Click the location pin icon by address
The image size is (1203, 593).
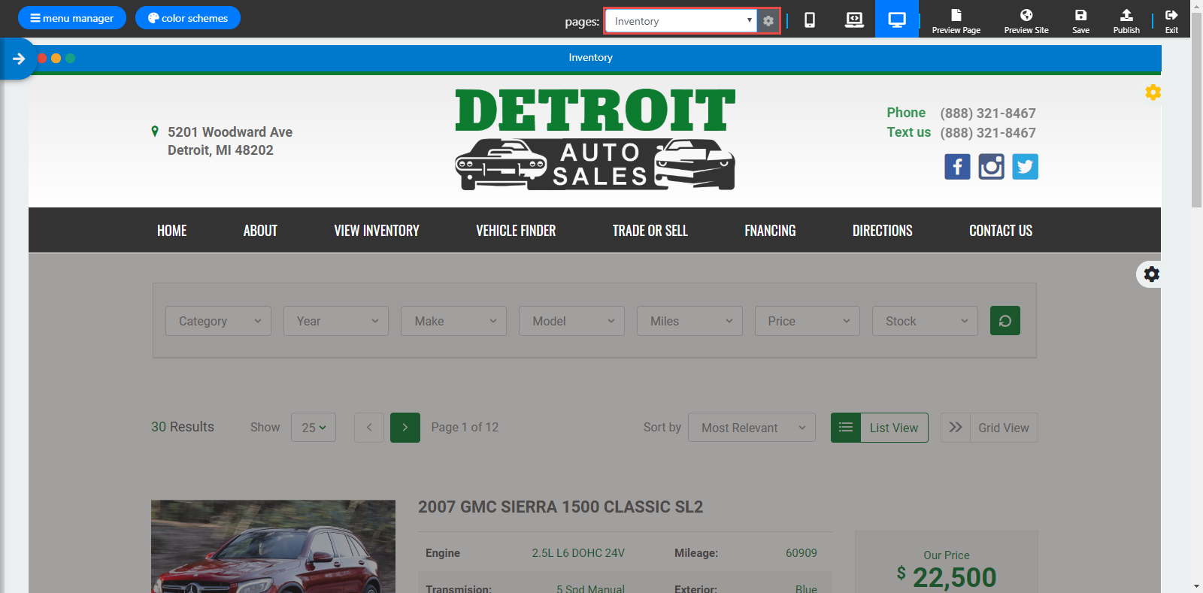pyautogui.click(x=155, y=132)
